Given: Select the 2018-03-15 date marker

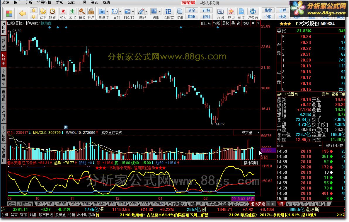Looking at the screenshot, I should pos(243,199).
